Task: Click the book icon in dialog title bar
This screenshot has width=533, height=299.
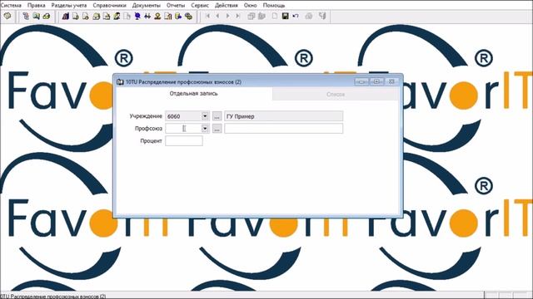Action: pyautogui.click(x=120, y=81)
